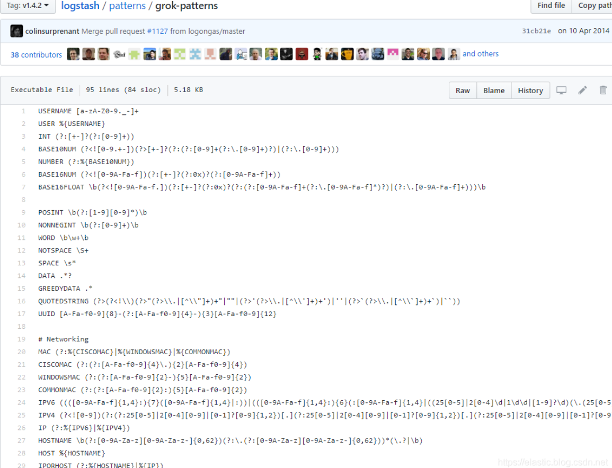Viewport: 612px width, 468px height.
Task: Click the 'QUOTEDSTRING' pattern line
Action: tap(249, 301)
